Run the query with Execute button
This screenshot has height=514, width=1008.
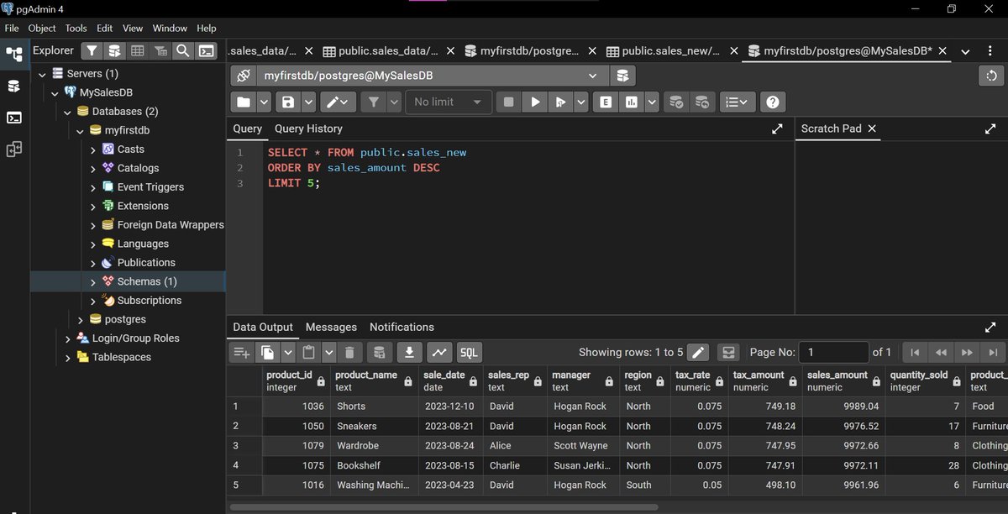pyautogui.click(x=534, y=102)
